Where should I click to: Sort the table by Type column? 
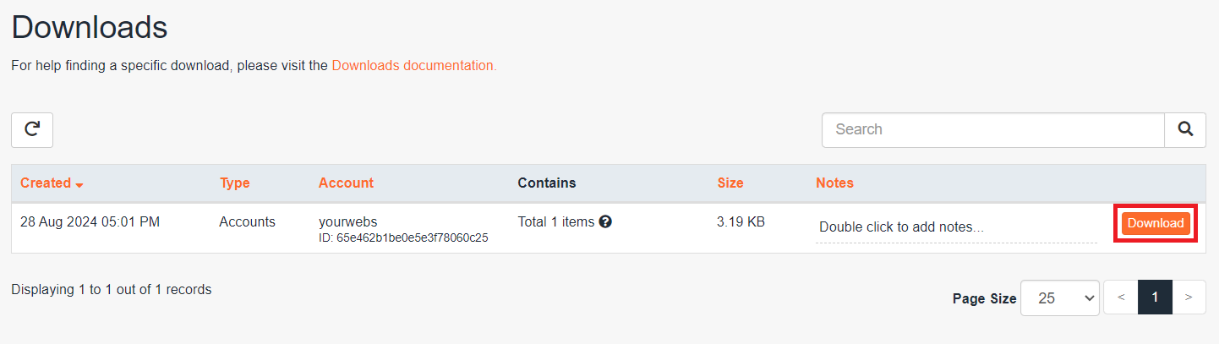(x=234, y=183)
